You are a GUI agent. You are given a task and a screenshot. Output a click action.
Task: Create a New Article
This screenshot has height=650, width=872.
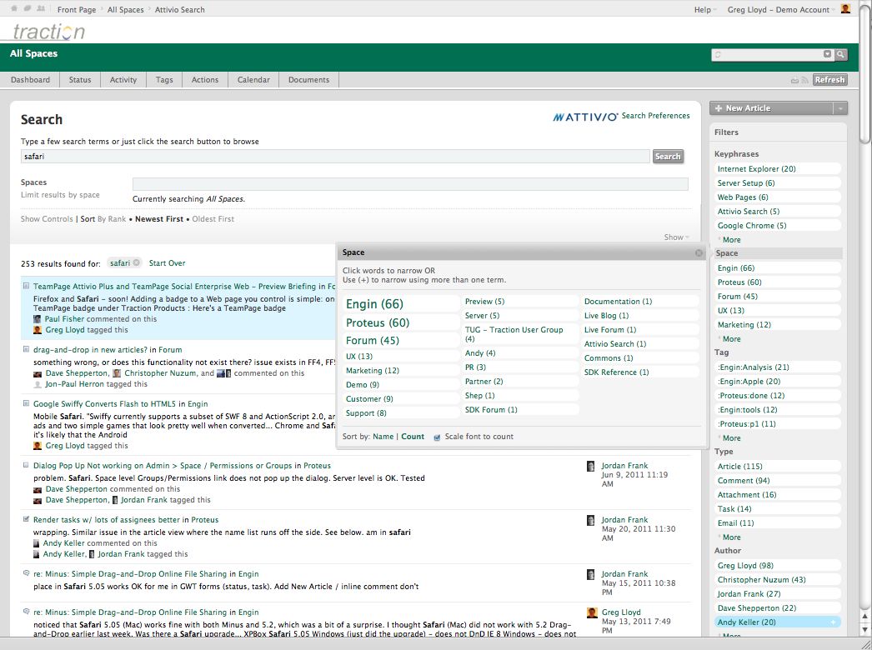771,108
